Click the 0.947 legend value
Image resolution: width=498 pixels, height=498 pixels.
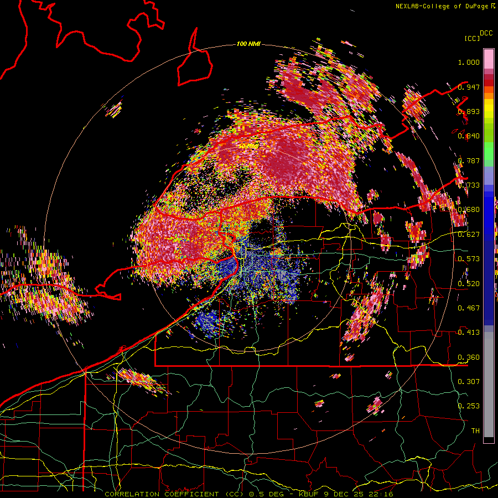click(x=469, y=87)
